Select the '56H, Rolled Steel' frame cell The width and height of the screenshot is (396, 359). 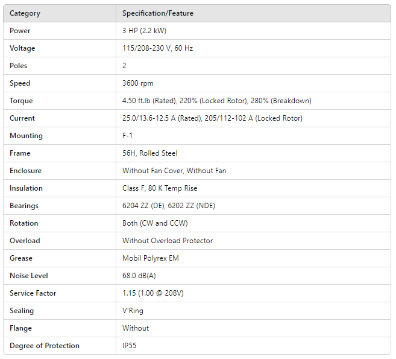point(149,153)
